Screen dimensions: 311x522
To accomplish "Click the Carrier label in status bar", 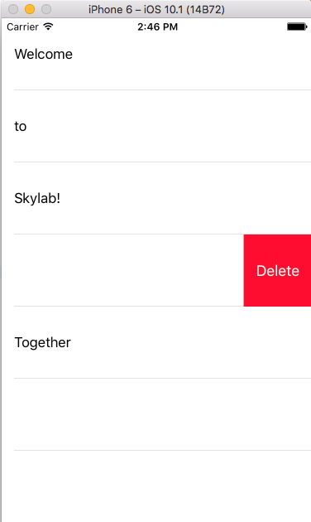I will point(22,27).
